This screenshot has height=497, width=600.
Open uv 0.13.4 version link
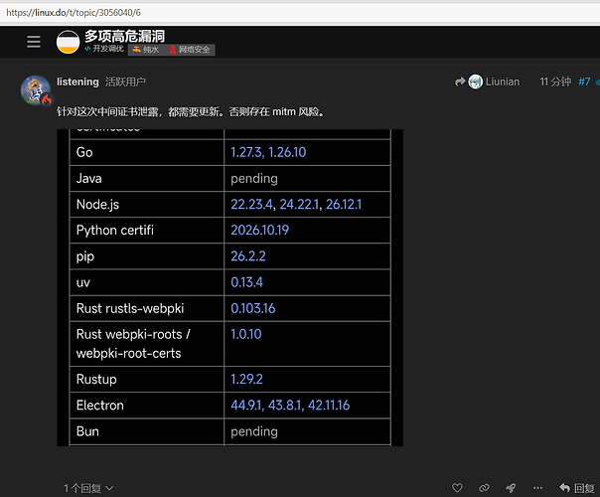tap(246, 282)
